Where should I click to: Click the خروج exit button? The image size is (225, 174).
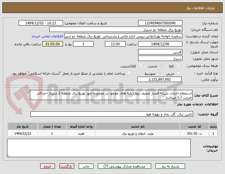click(48, 166)
